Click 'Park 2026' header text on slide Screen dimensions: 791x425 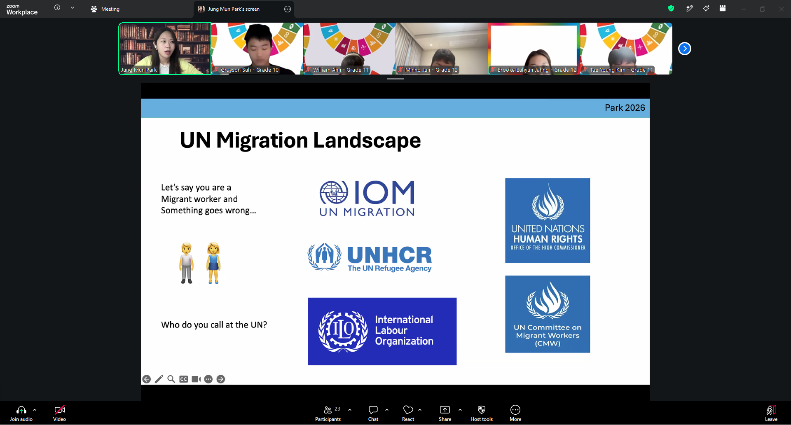(x=625, y=108)
